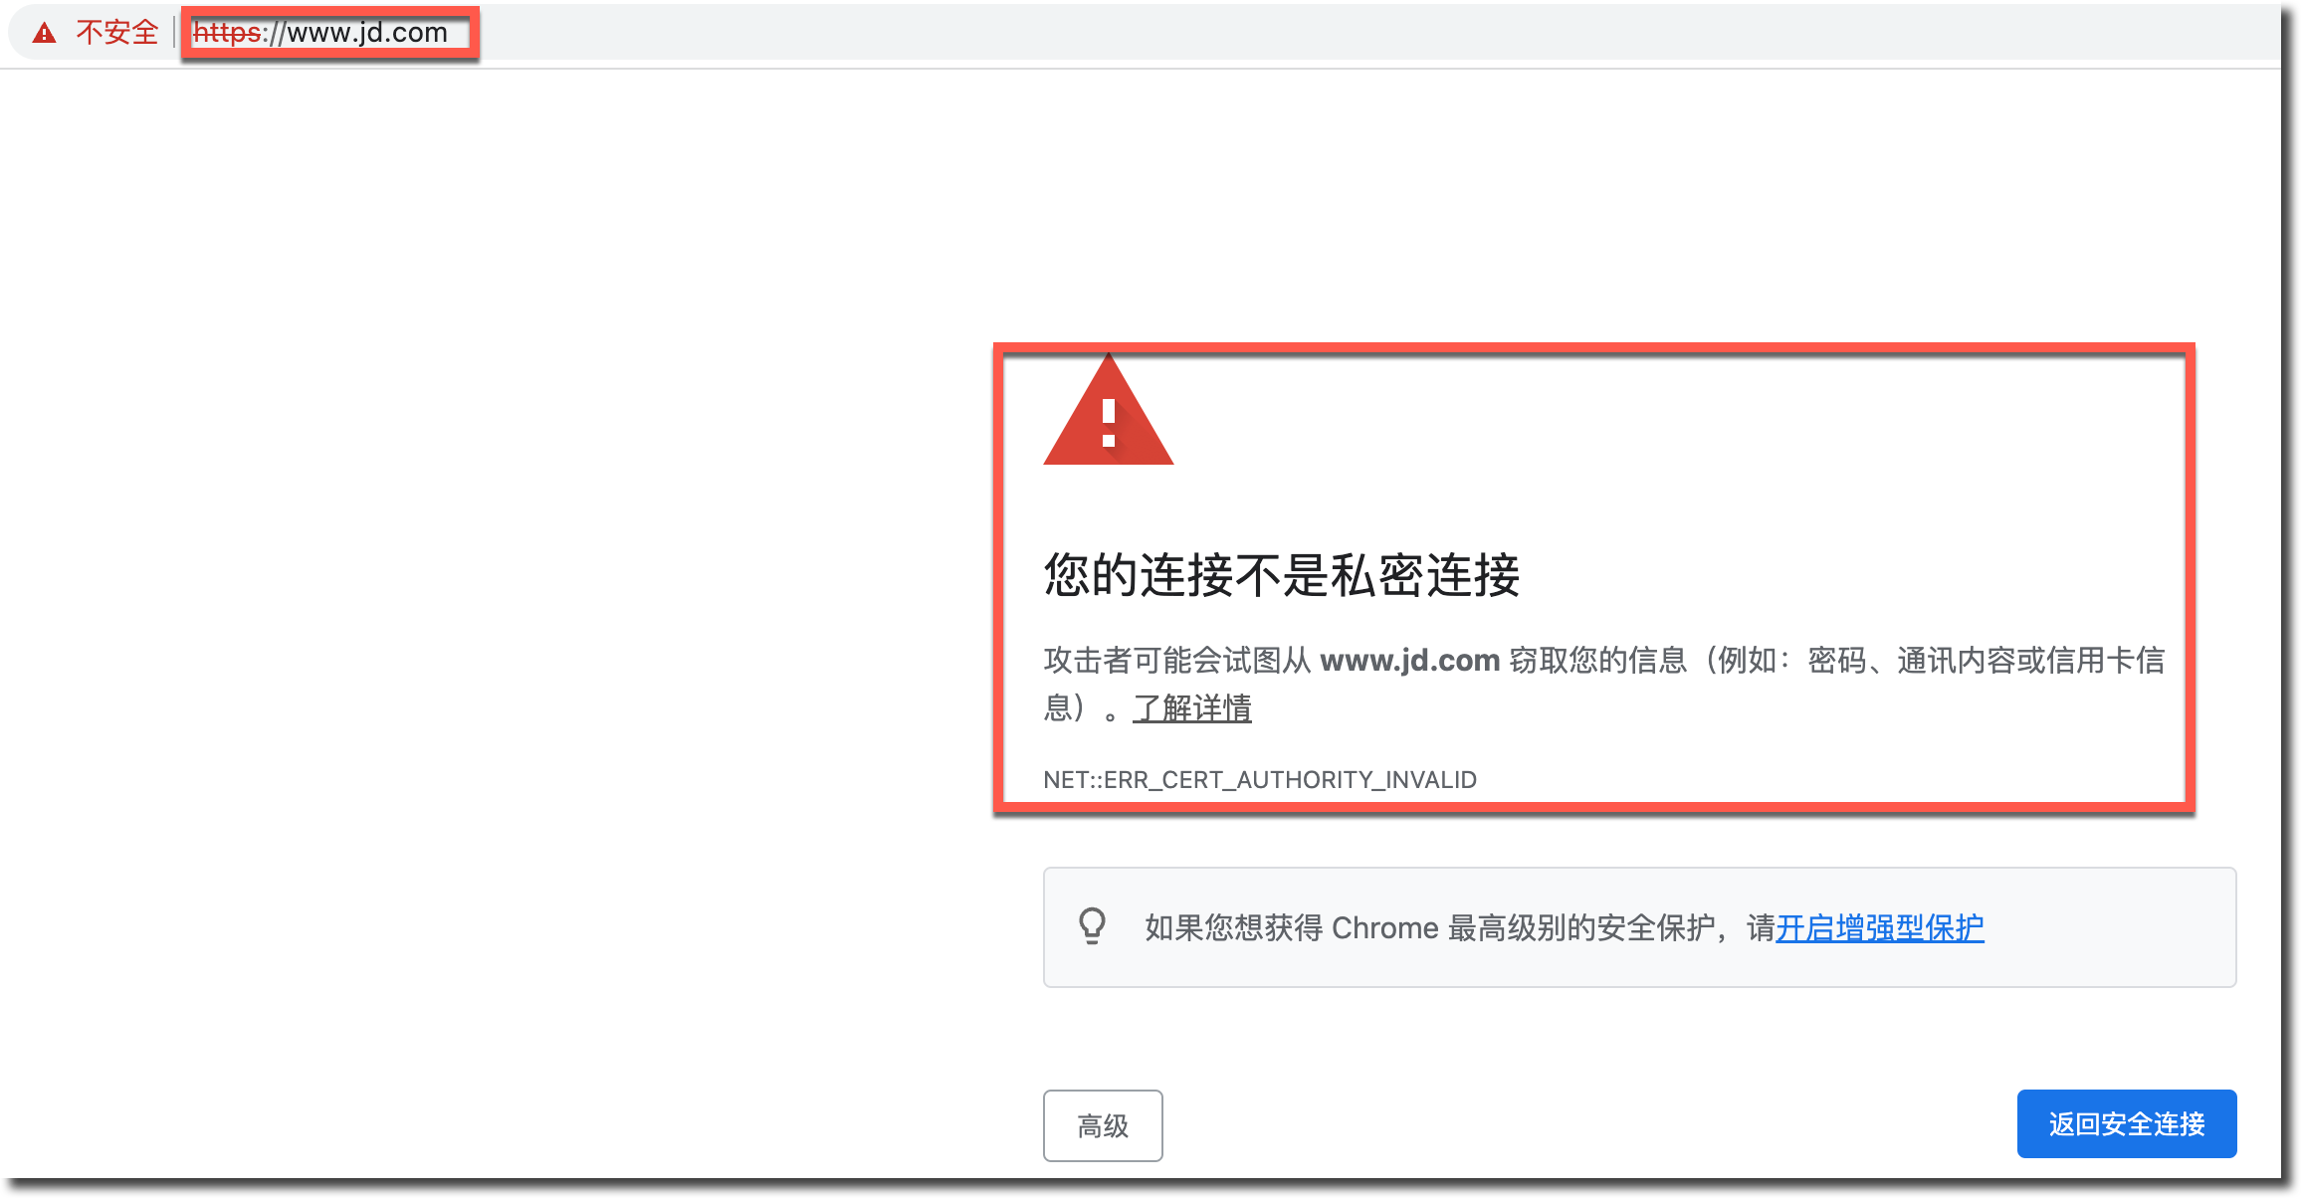
Task: Click the lightbulb tip icon
Action: 1092,926
